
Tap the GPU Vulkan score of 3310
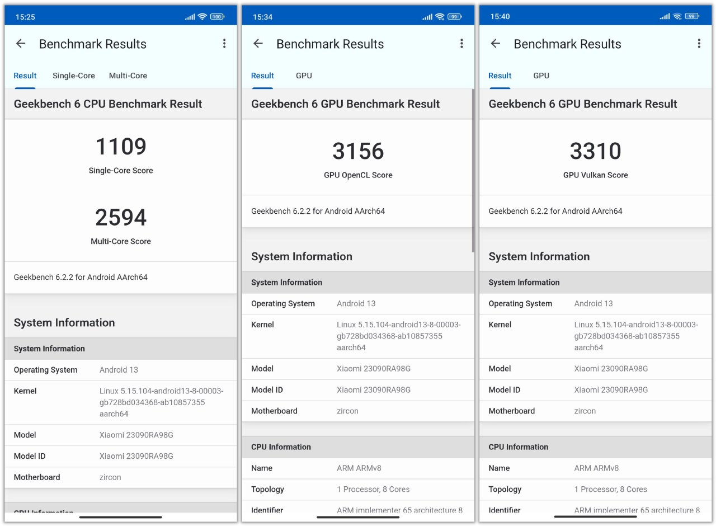click(x=595, y=151)
